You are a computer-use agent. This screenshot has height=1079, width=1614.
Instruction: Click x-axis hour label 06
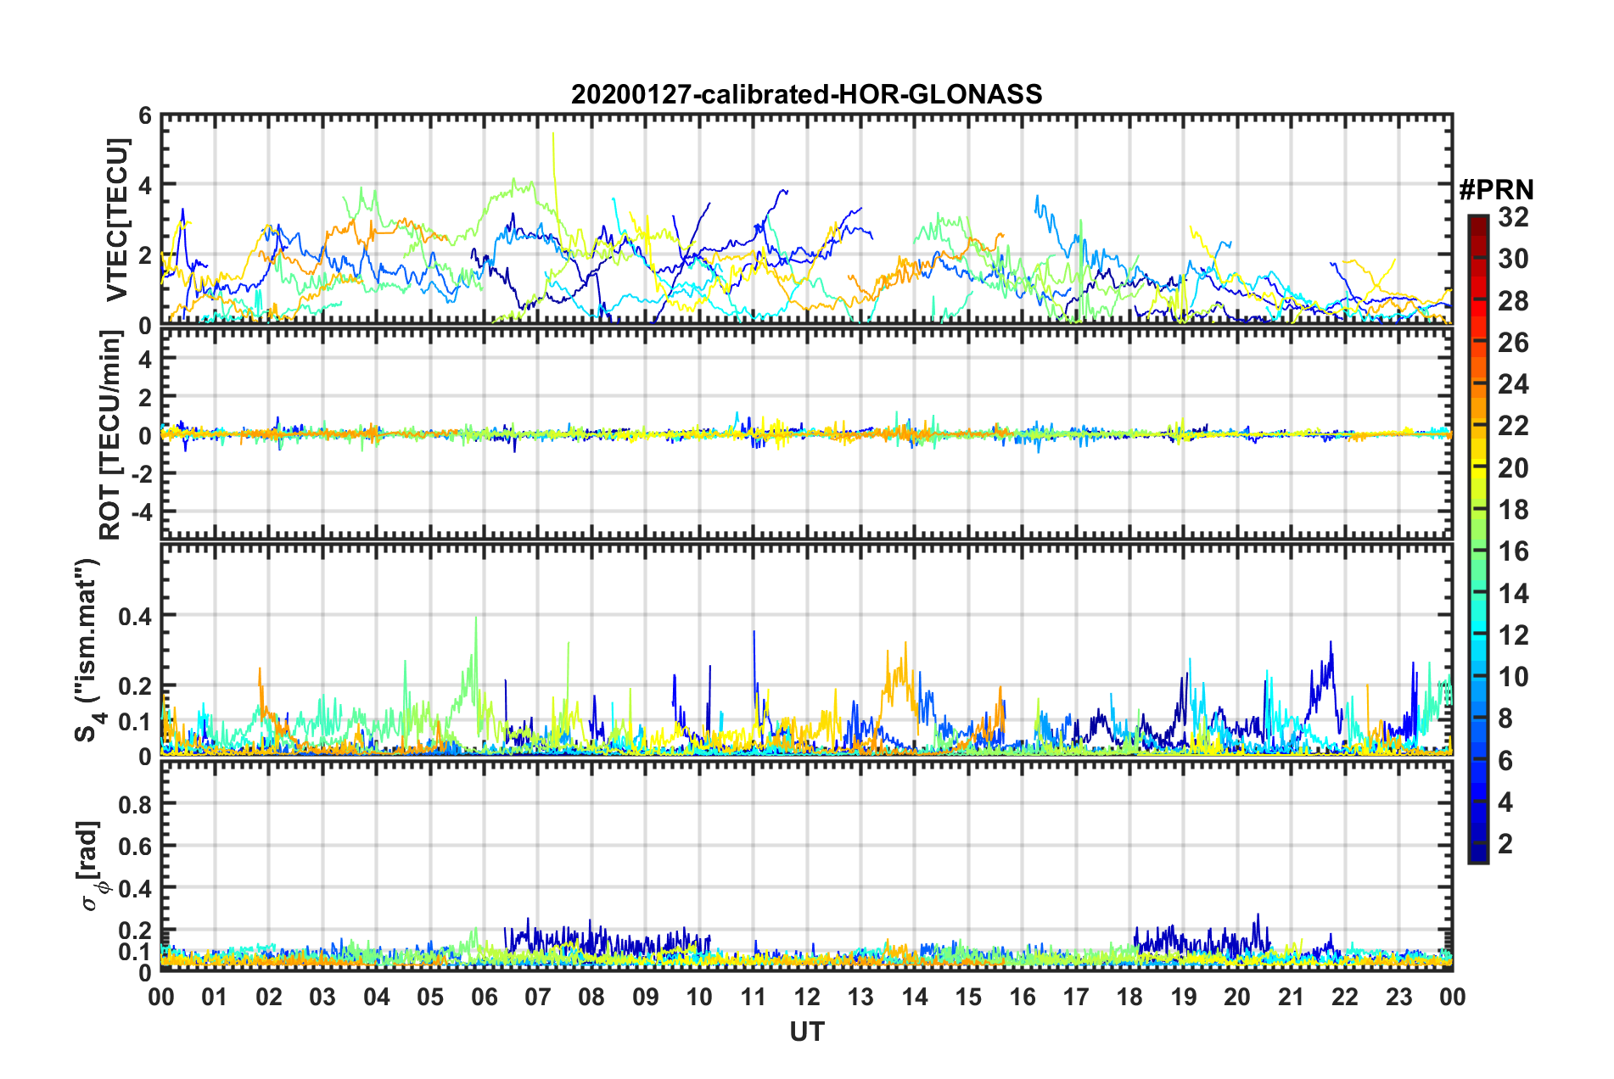(484, 997)
